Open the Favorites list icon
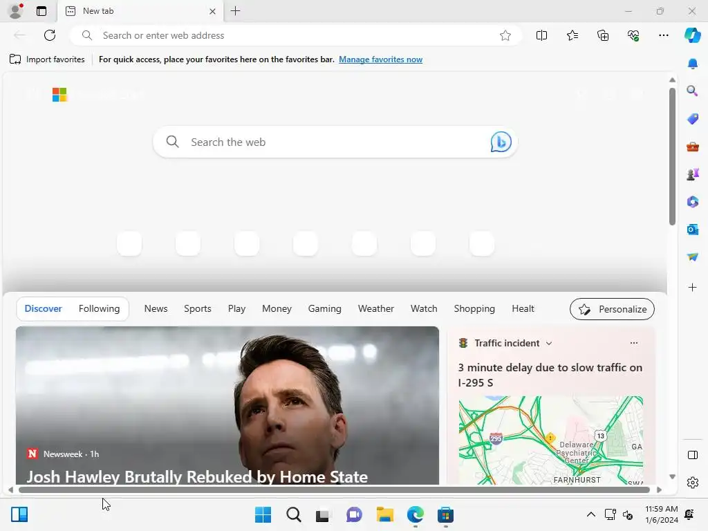 tap(572, 35)
